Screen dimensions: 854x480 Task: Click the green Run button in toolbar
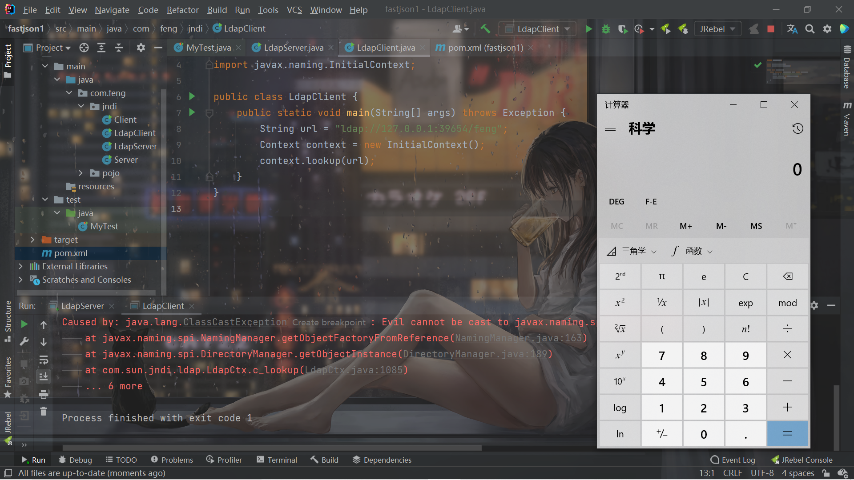[588, 29]
